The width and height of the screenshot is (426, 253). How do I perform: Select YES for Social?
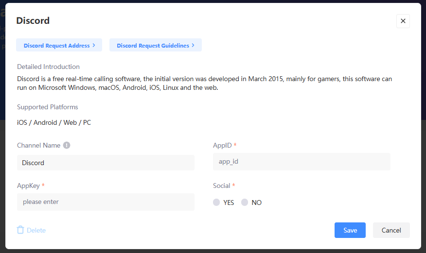tap(216, 202)
